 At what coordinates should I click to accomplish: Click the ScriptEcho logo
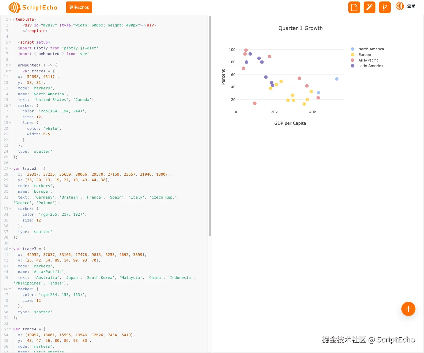[33, 7]
